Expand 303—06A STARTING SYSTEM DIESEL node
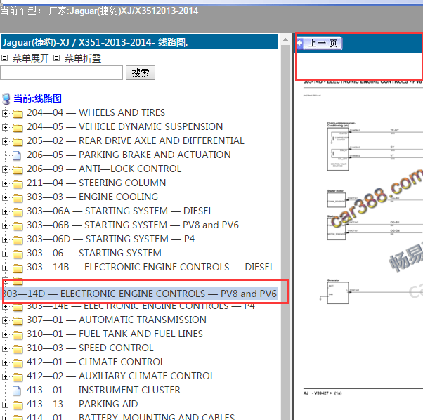The image size is (423, 420). (5, 211)
